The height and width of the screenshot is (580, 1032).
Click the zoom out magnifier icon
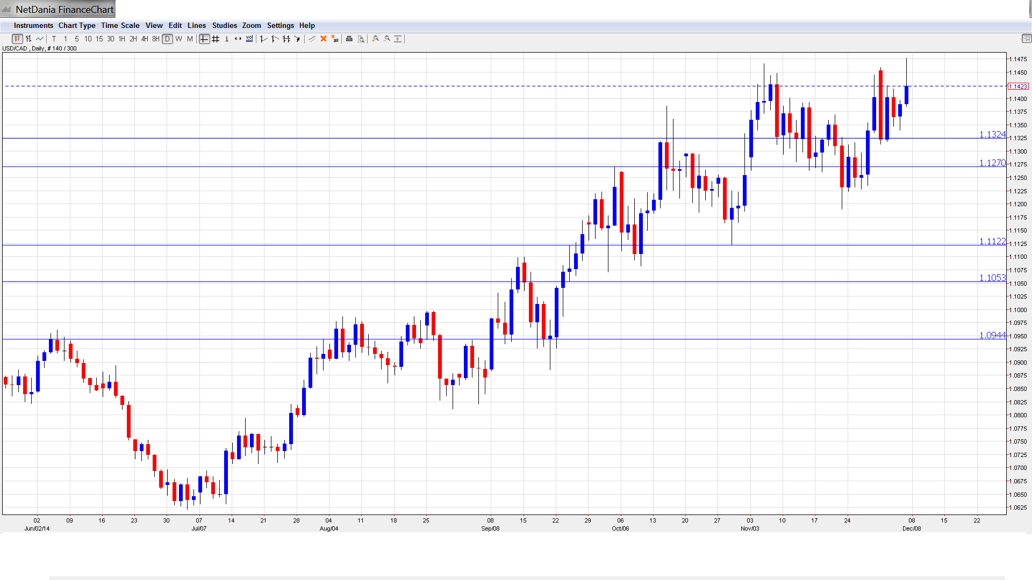click(387, 39)
